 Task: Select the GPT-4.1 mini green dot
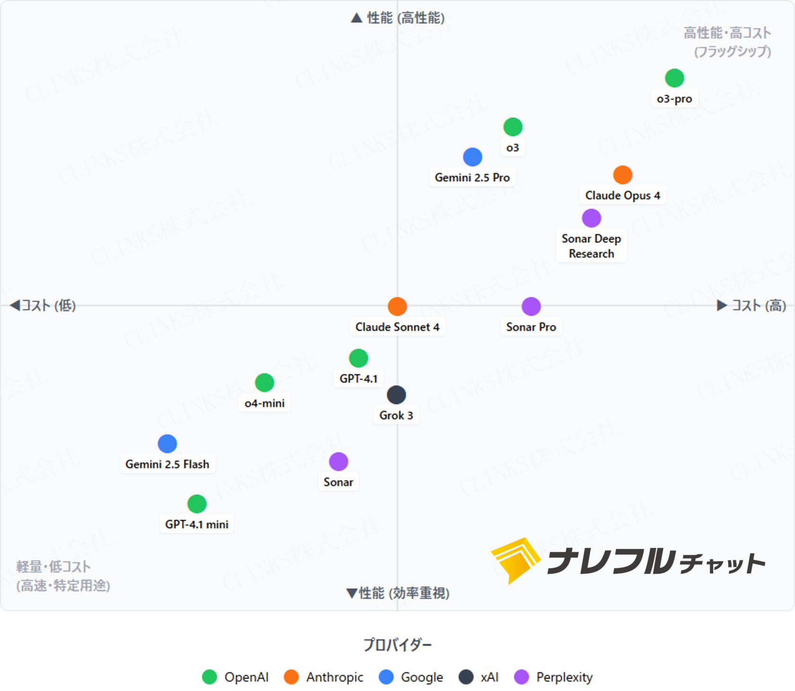[197, 504]
